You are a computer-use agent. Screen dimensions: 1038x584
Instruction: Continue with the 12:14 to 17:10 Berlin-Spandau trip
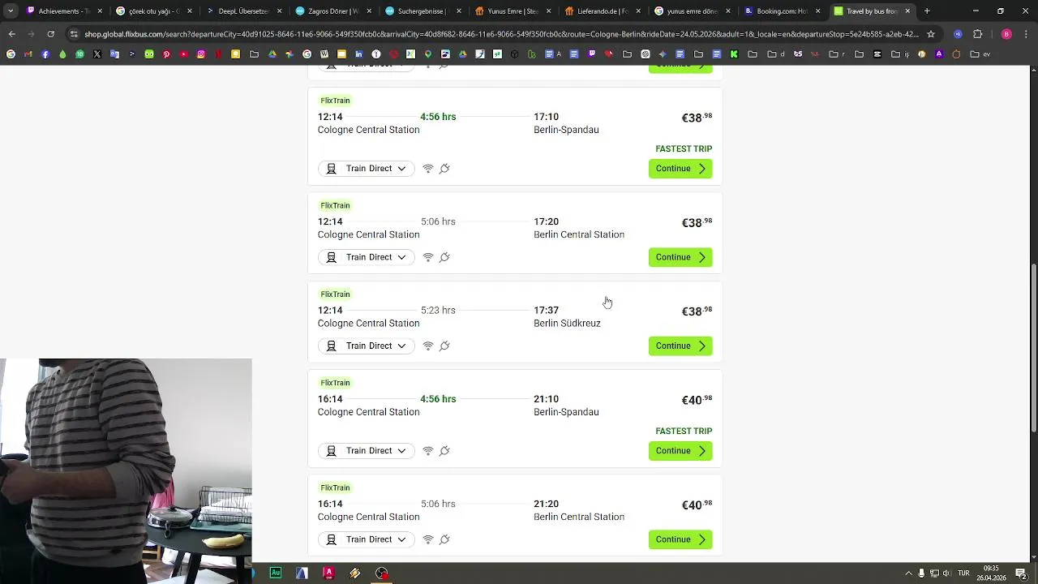(x=680, y=169)
